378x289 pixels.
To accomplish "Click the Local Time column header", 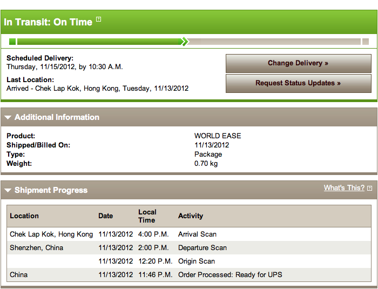I will click(147, 216).
